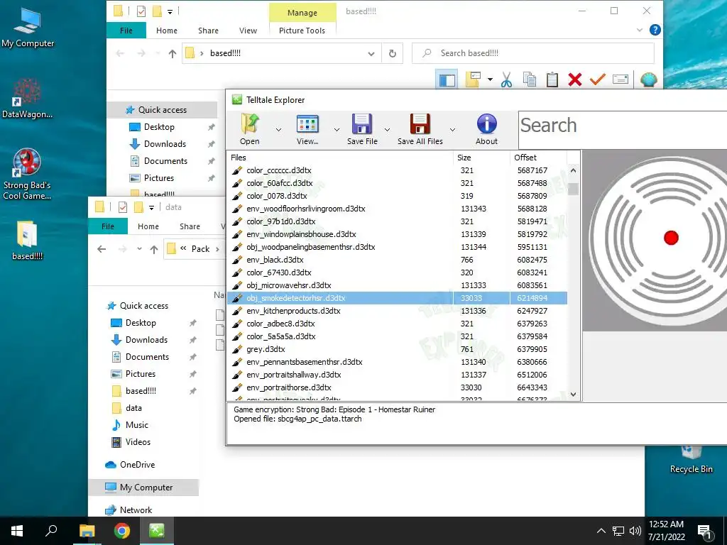Open File tab in based!!!! window
The width and height of the screenshot is (727, 545).
pos(126,31)
